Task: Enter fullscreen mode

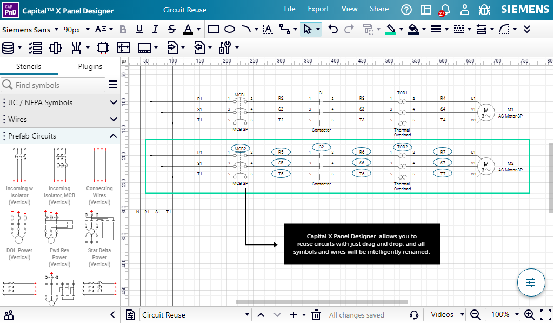Action: [546, 314]
